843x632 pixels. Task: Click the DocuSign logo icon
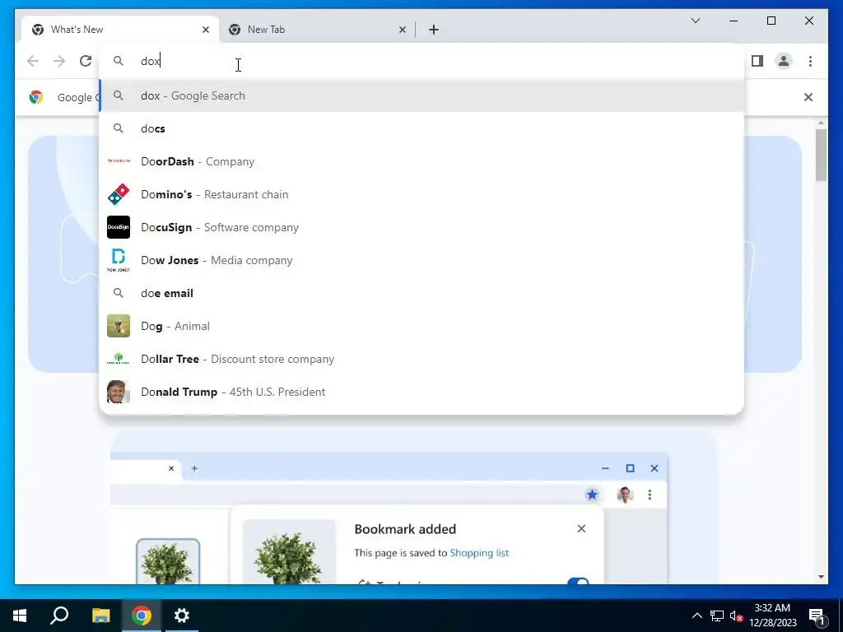pyautogui.click(x=119, y=227)
